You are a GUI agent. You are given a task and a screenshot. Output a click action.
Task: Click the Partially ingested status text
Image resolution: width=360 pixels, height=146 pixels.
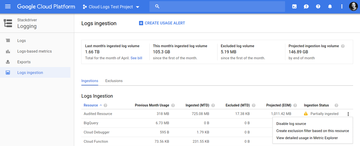(x=324, y=114)
